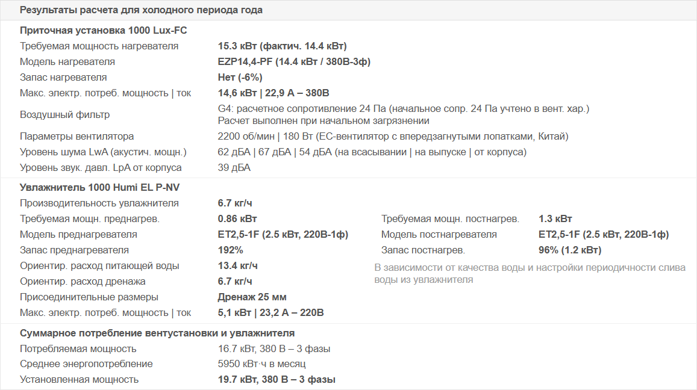Click the '5,1 кВт | 23,2 А – 220В' value
The width and height of the screenshot is (697, 390).
(270, 313)
